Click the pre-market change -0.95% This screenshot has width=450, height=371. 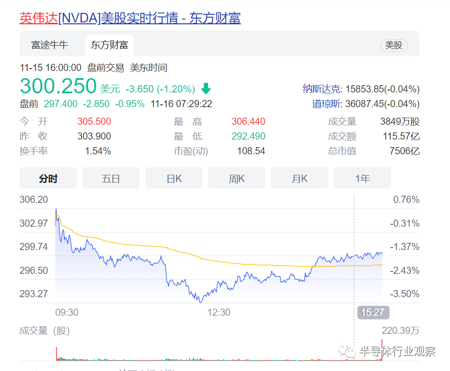[130, 103]
